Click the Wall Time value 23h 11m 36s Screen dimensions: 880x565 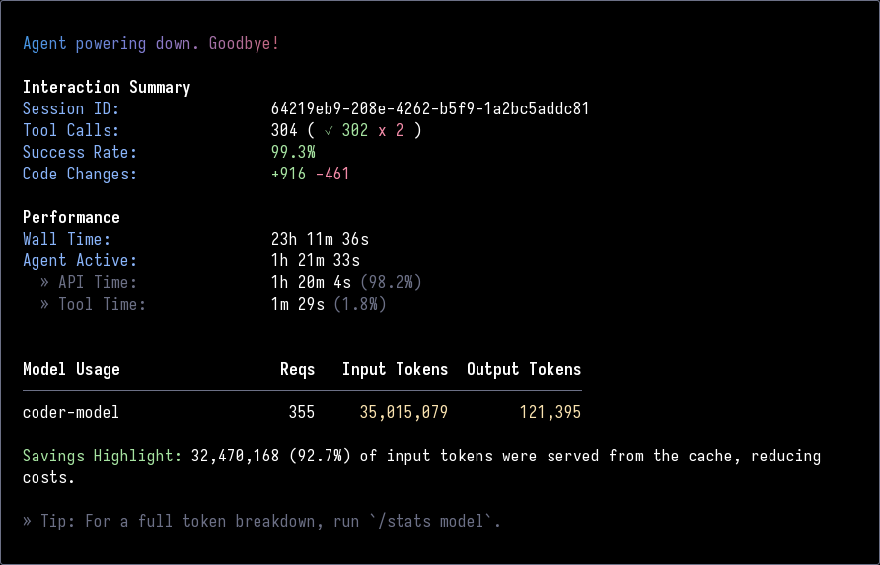(x=320, y=240)
